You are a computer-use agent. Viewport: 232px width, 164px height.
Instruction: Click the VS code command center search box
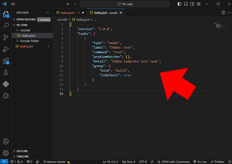(124, 4)
